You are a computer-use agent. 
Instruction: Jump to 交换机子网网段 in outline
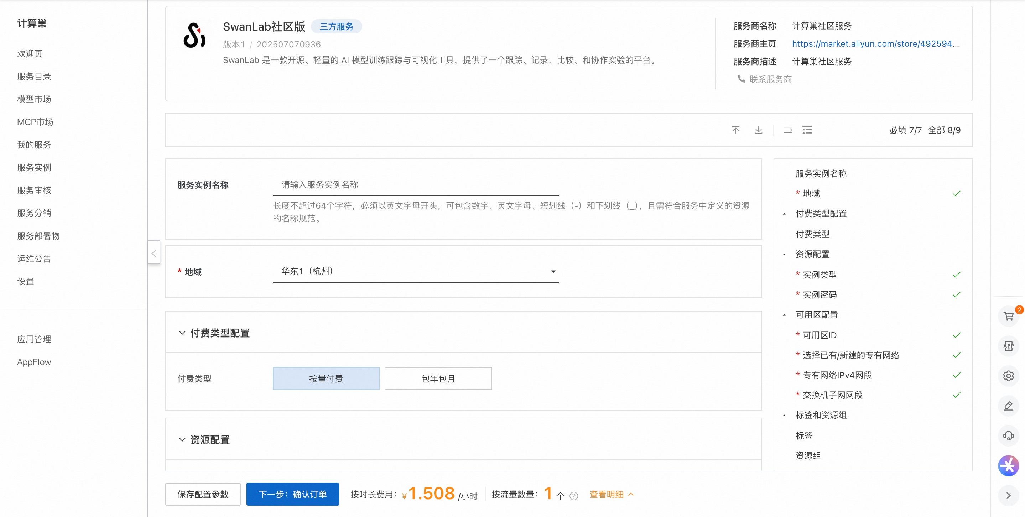point(832,395)
